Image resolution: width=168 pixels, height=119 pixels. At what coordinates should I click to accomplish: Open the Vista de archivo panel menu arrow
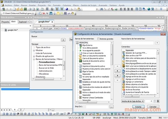(26, 17)
